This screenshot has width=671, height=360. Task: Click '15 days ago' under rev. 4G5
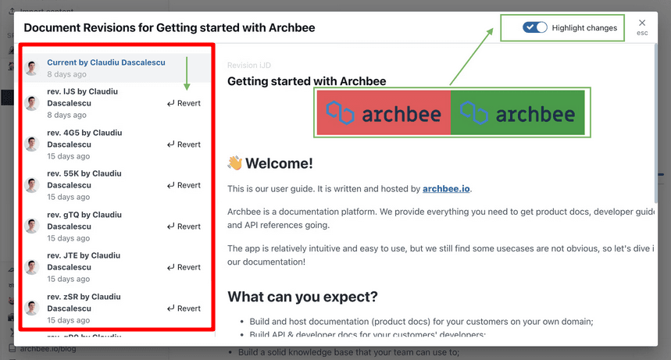pyautogui.click(x=69, y=156)
